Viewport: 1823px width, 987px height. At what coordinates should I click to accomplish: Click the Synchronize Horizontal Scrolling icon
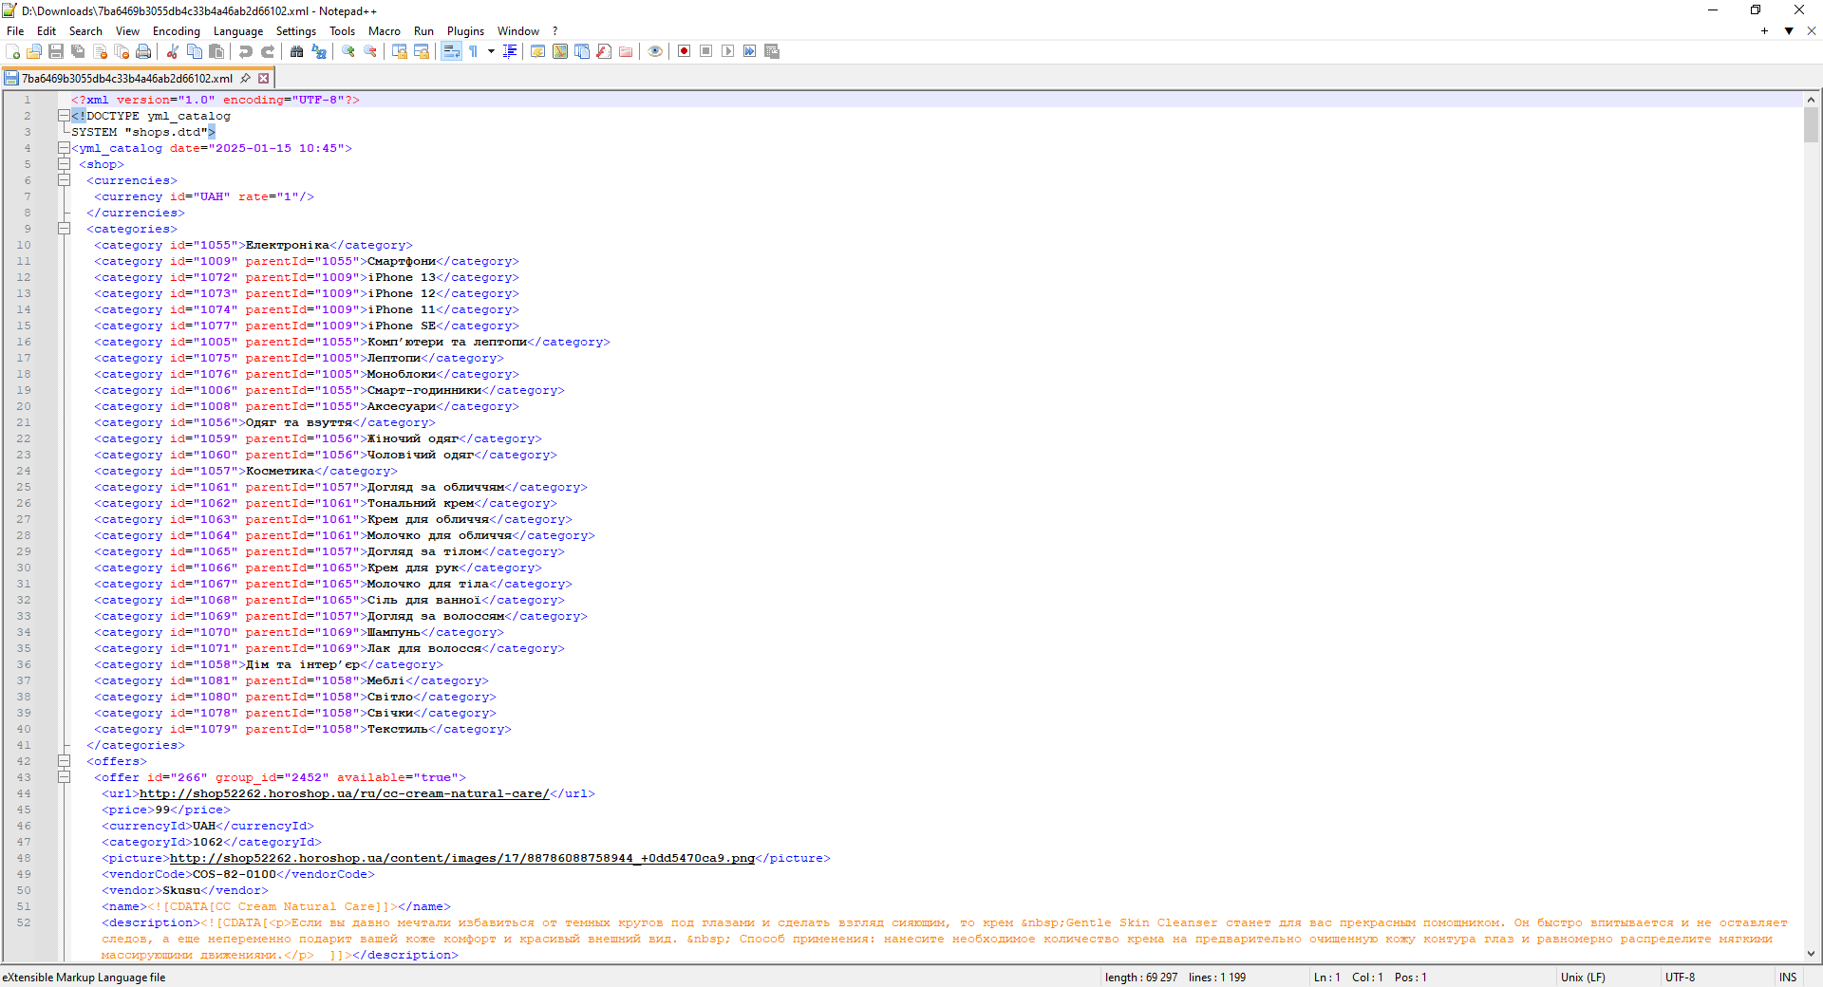(422, 51)
